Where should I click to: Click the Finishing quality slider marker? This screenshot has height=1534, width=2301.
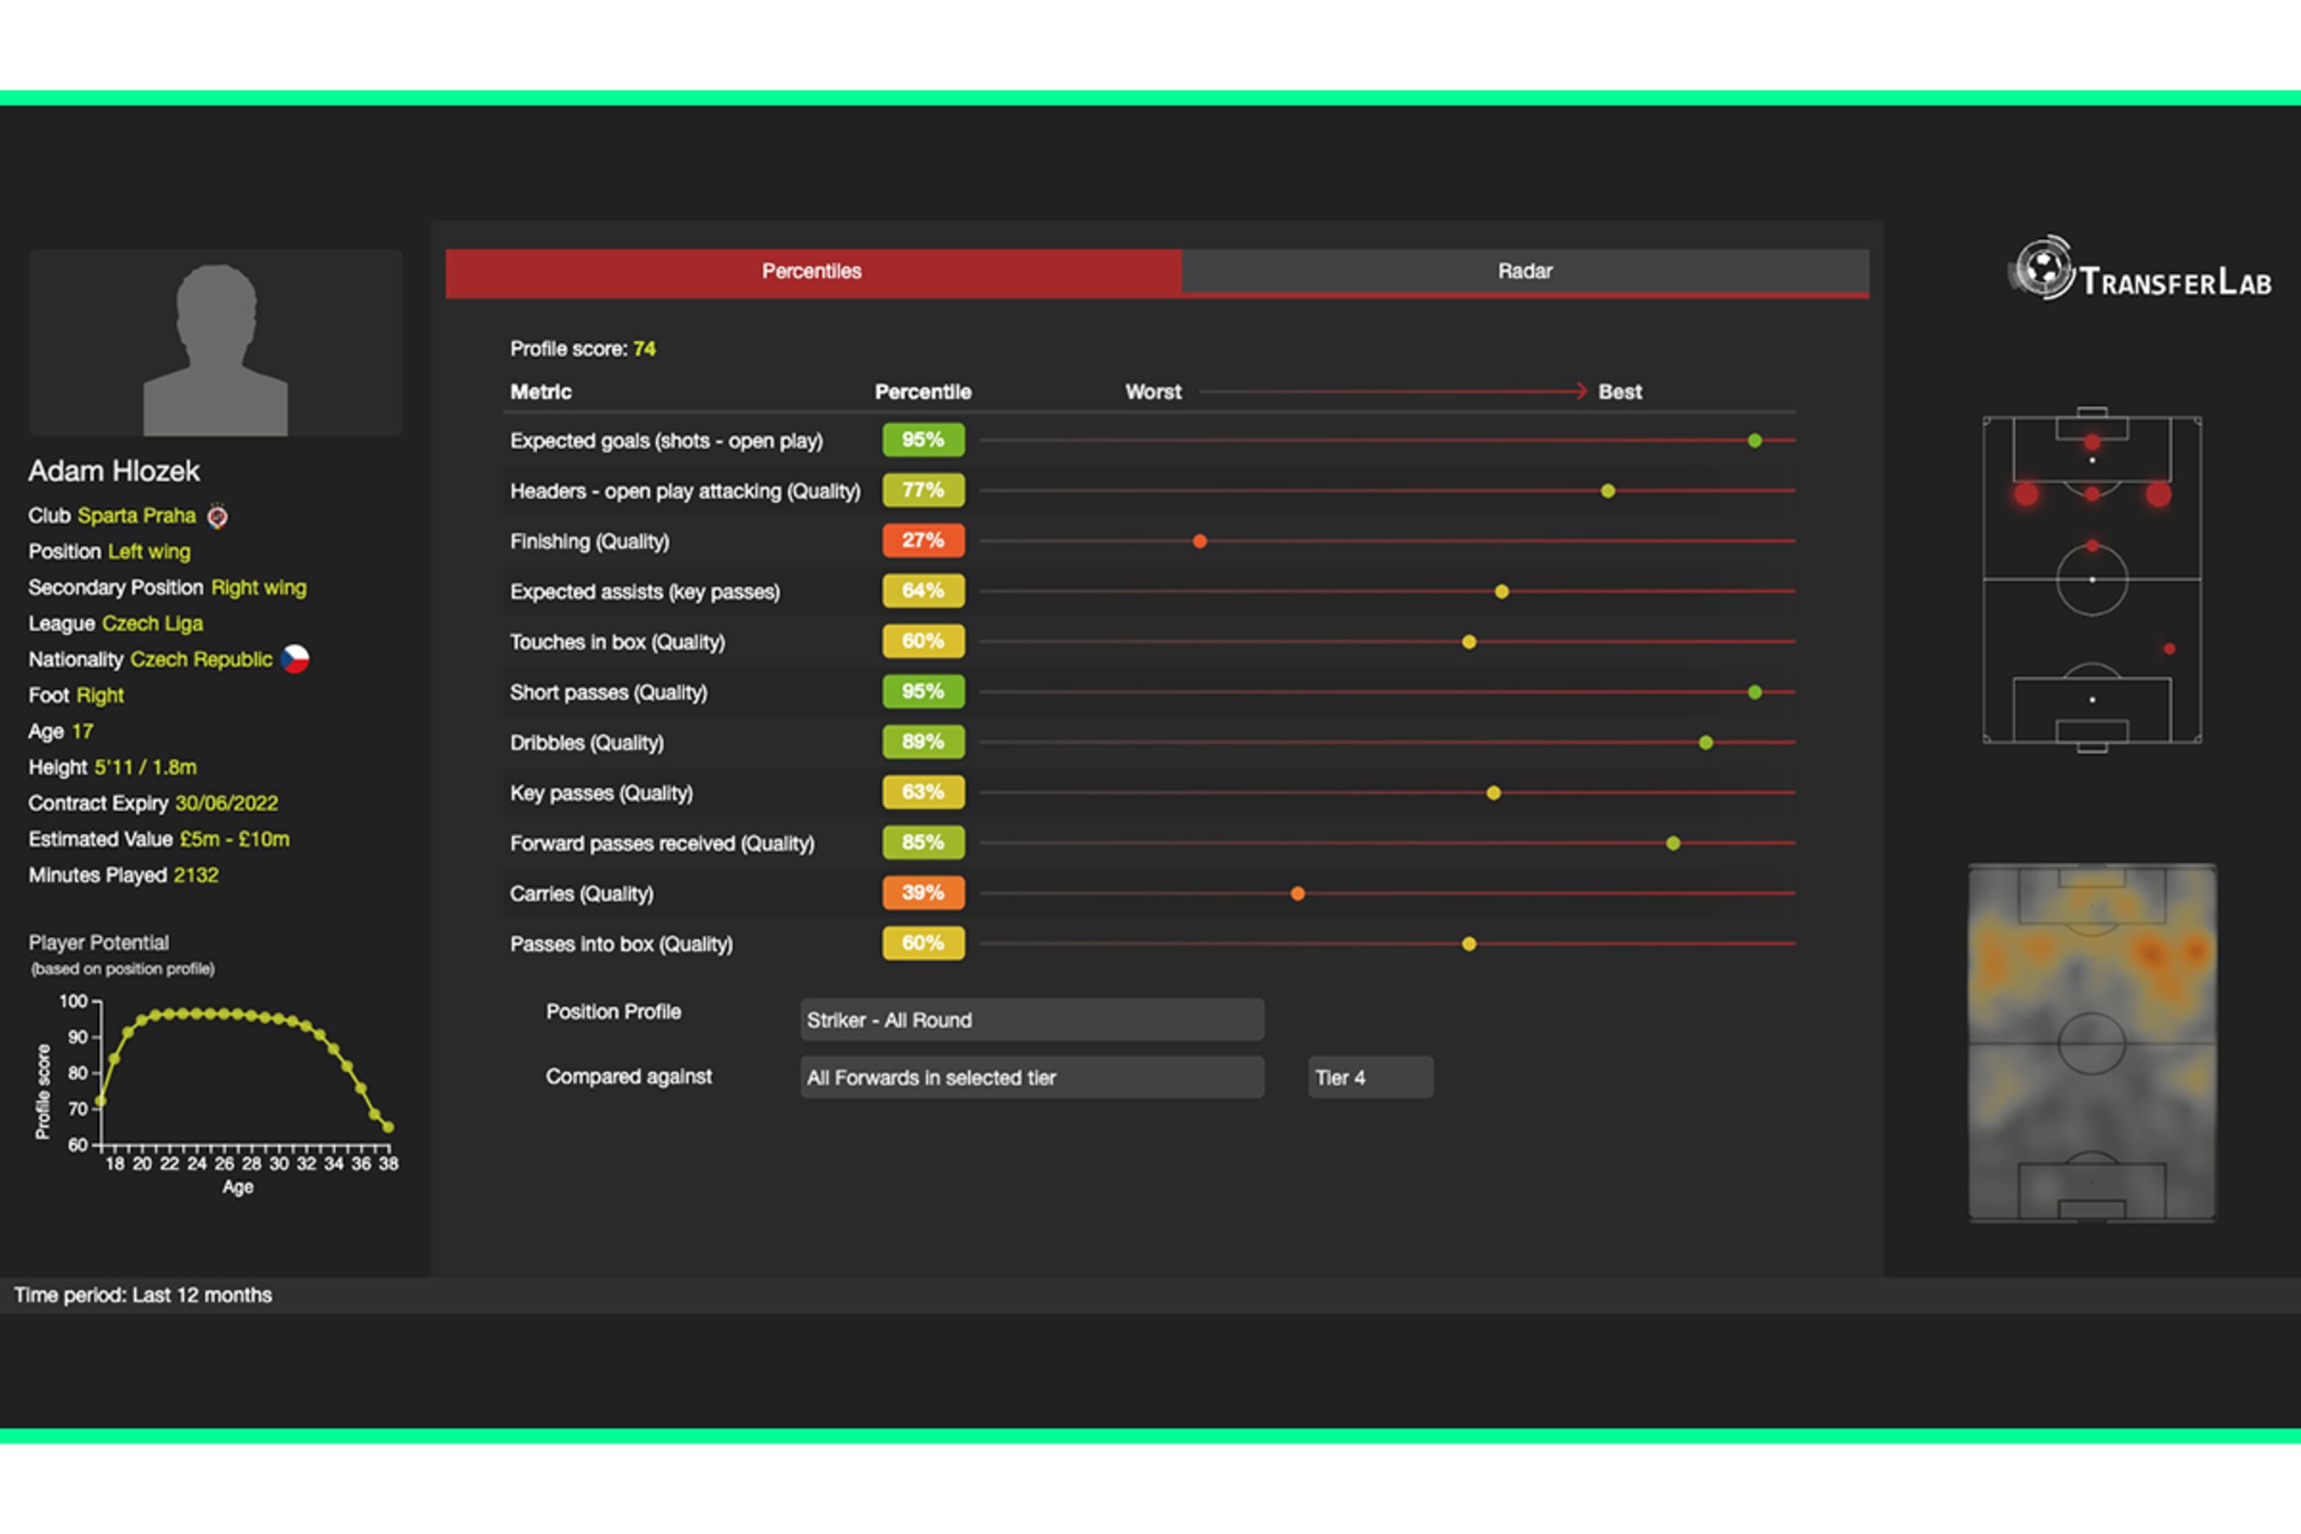point(1199,541)
